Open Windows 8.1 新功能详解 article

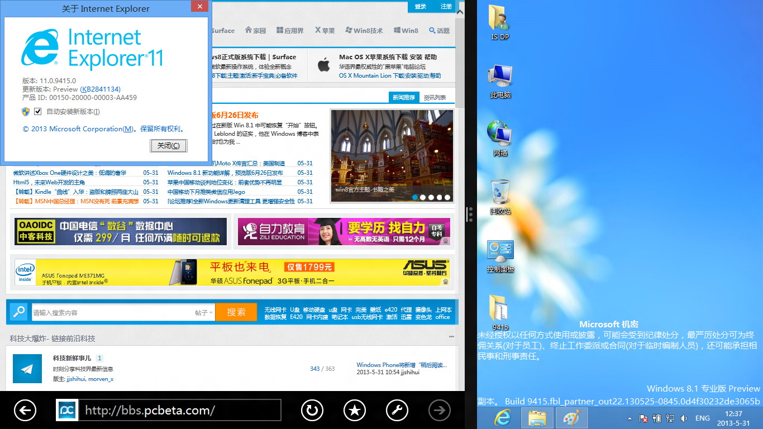pos(225,173)
